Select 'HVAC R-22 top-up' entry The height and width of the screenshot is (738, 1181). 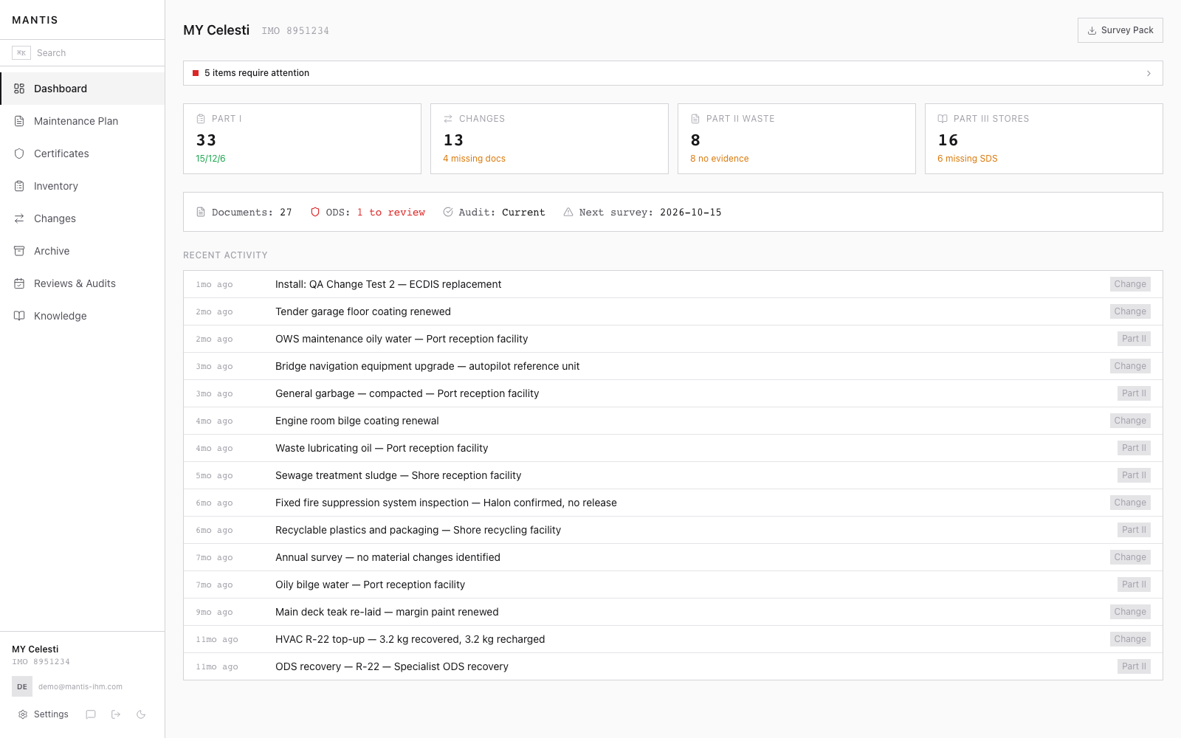(x=673, y=639)
